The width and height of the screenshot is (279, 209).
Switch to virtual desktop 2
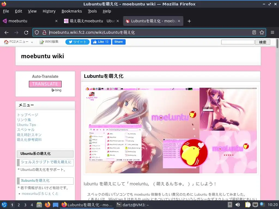pos(19,205)
